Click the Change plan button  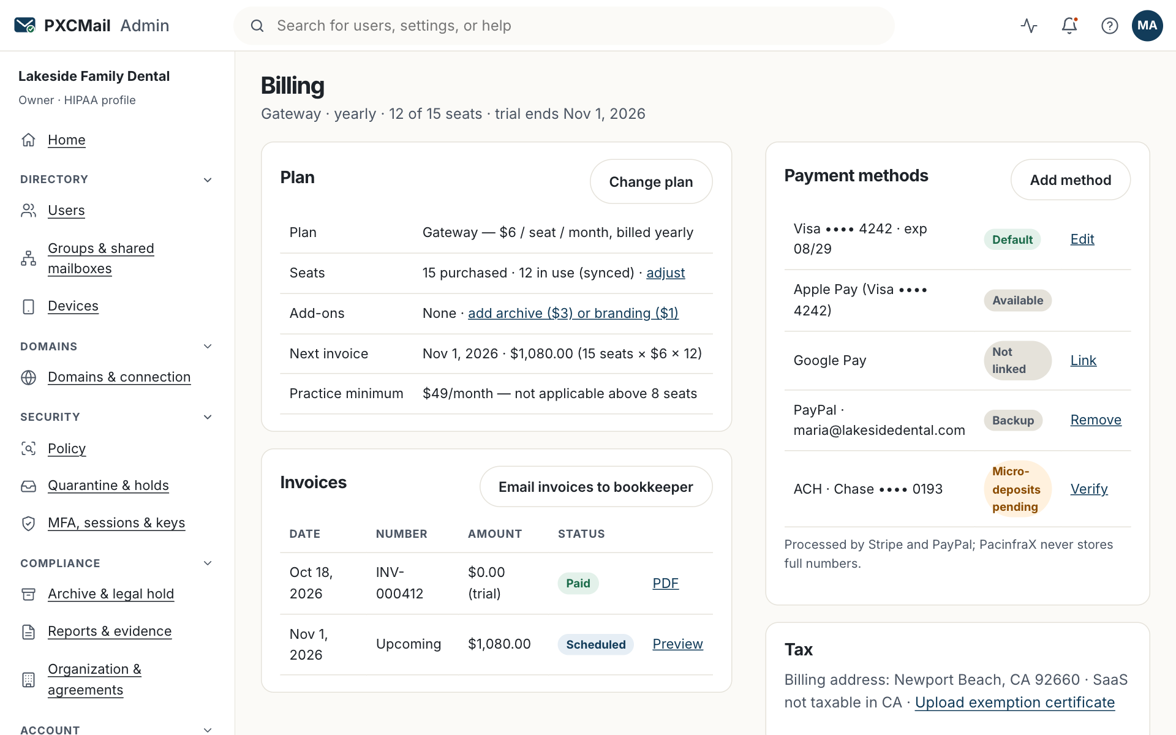pos(650,182)
